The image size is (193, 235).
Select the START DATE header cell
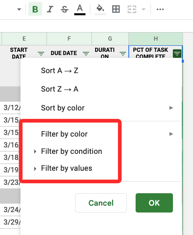(x=24, y=52)
